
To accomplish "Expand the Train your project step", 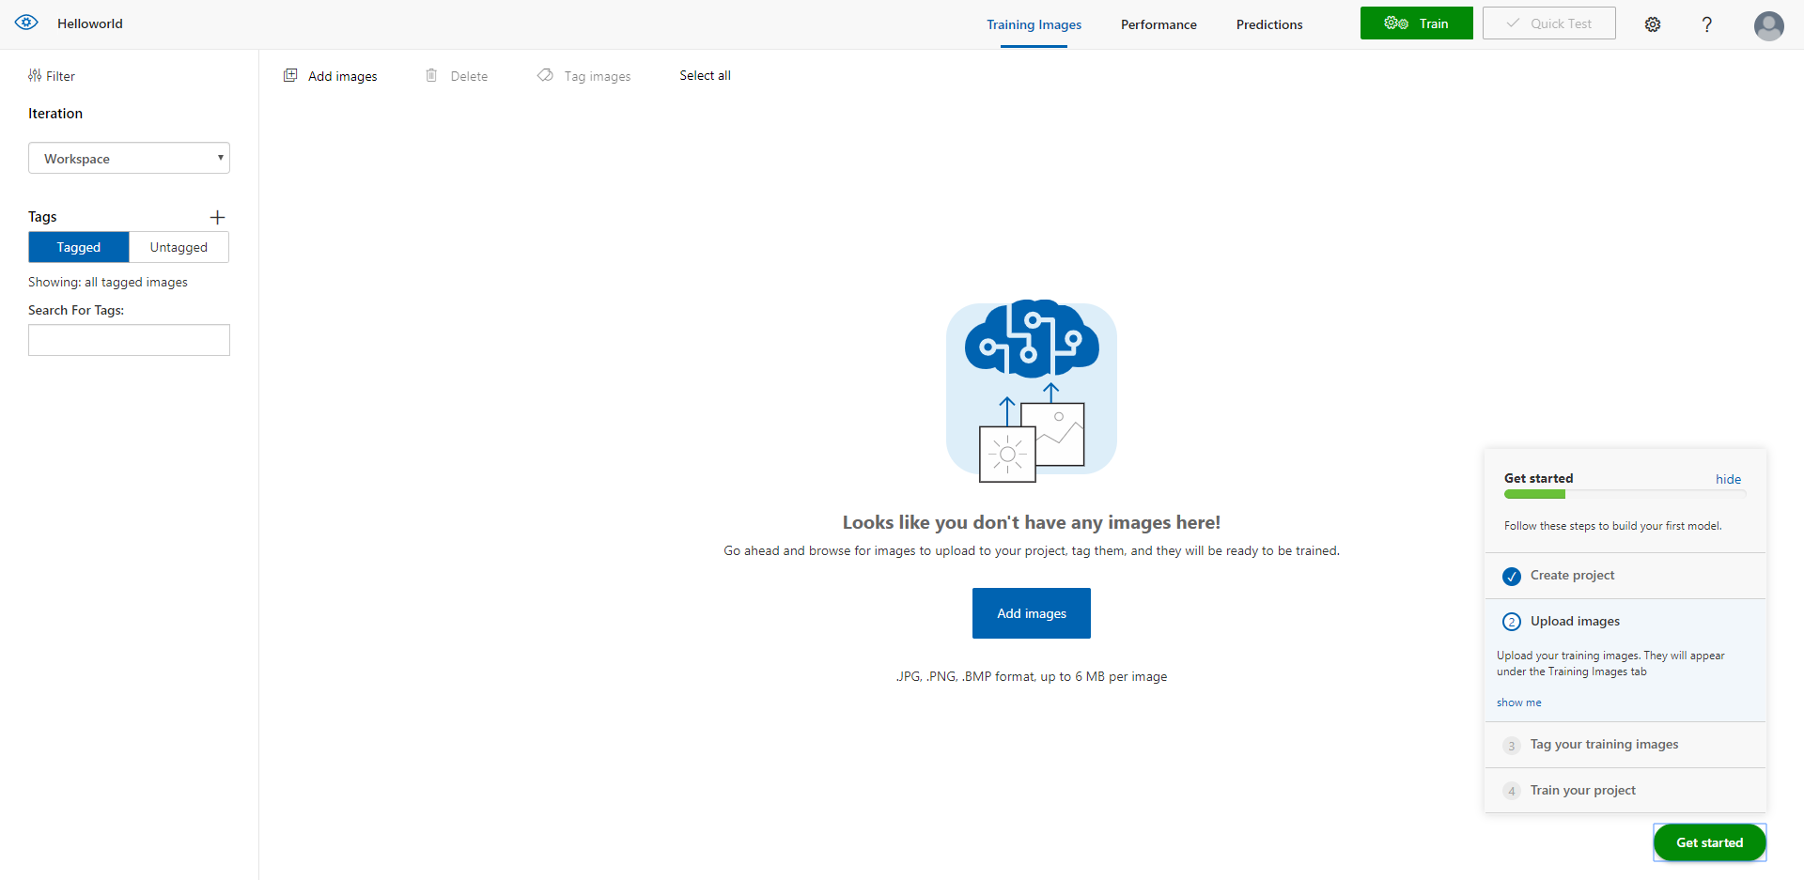I will pyautogui.click(x=1582, y=790).
